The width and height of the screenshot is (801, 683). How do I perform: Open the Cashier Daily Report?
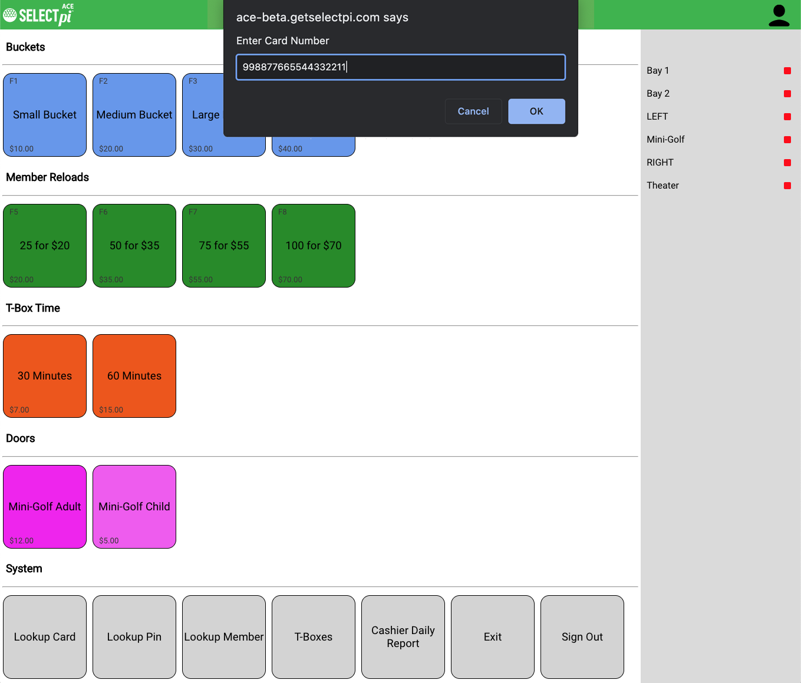403,637
